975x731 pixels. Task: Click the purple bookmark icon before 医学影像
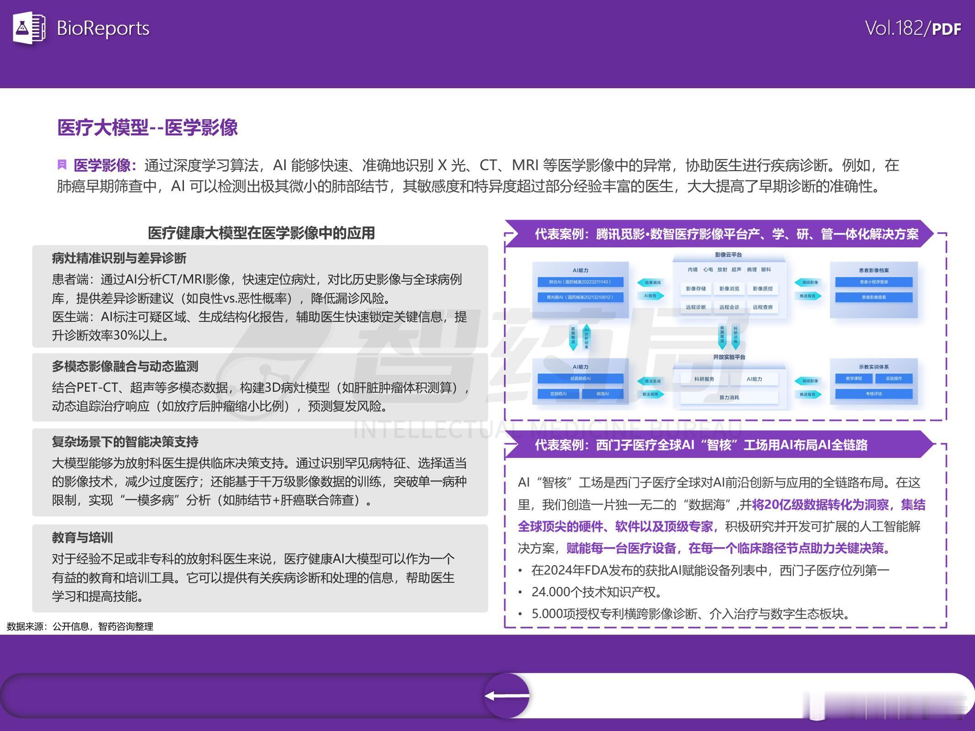click(x=62, y=165)
